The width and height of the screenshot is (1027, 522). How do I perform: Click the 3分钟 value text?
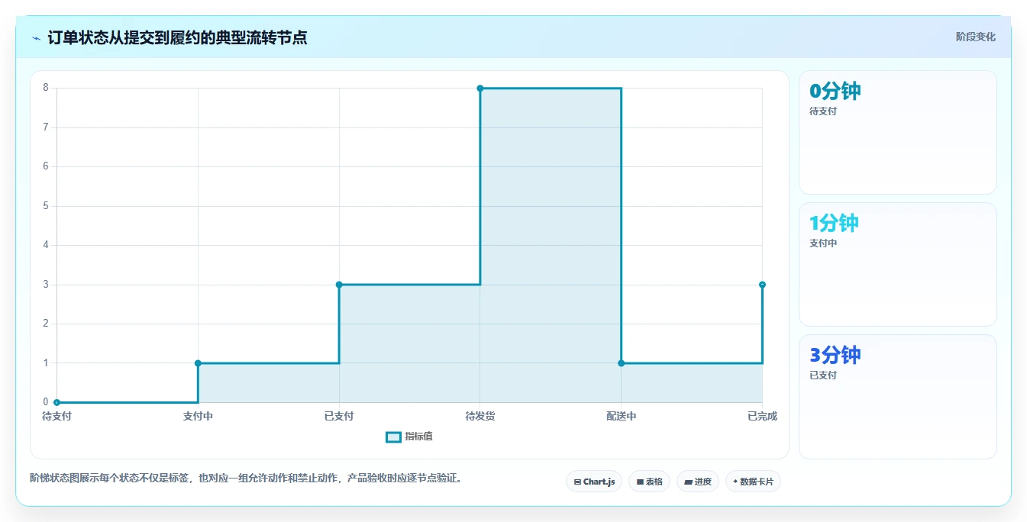[835, 355]
